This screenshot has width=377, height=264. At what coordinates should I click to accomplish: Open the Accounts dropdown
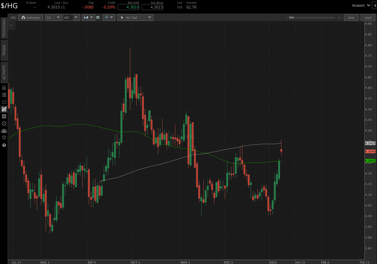361,5
